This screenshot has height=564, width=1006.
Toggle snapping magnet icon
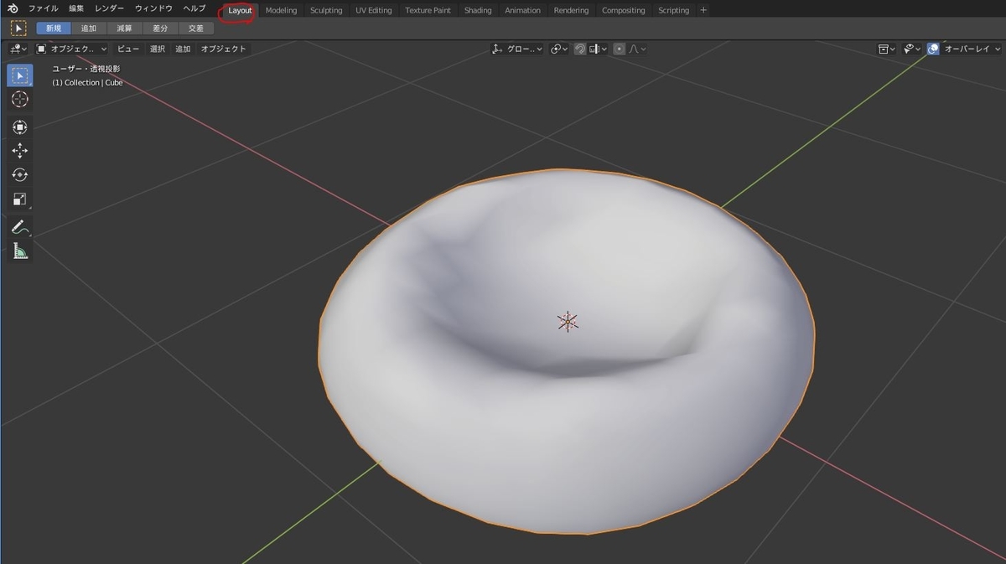[579, 49]
